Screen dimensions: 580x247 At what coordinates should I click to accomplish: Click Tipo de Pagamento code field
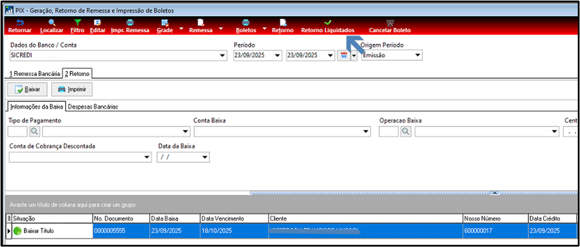[x=18, y=131]
